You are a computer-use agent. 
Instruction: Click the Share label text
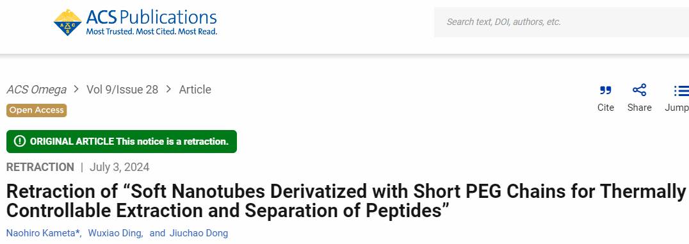(639, 108)
